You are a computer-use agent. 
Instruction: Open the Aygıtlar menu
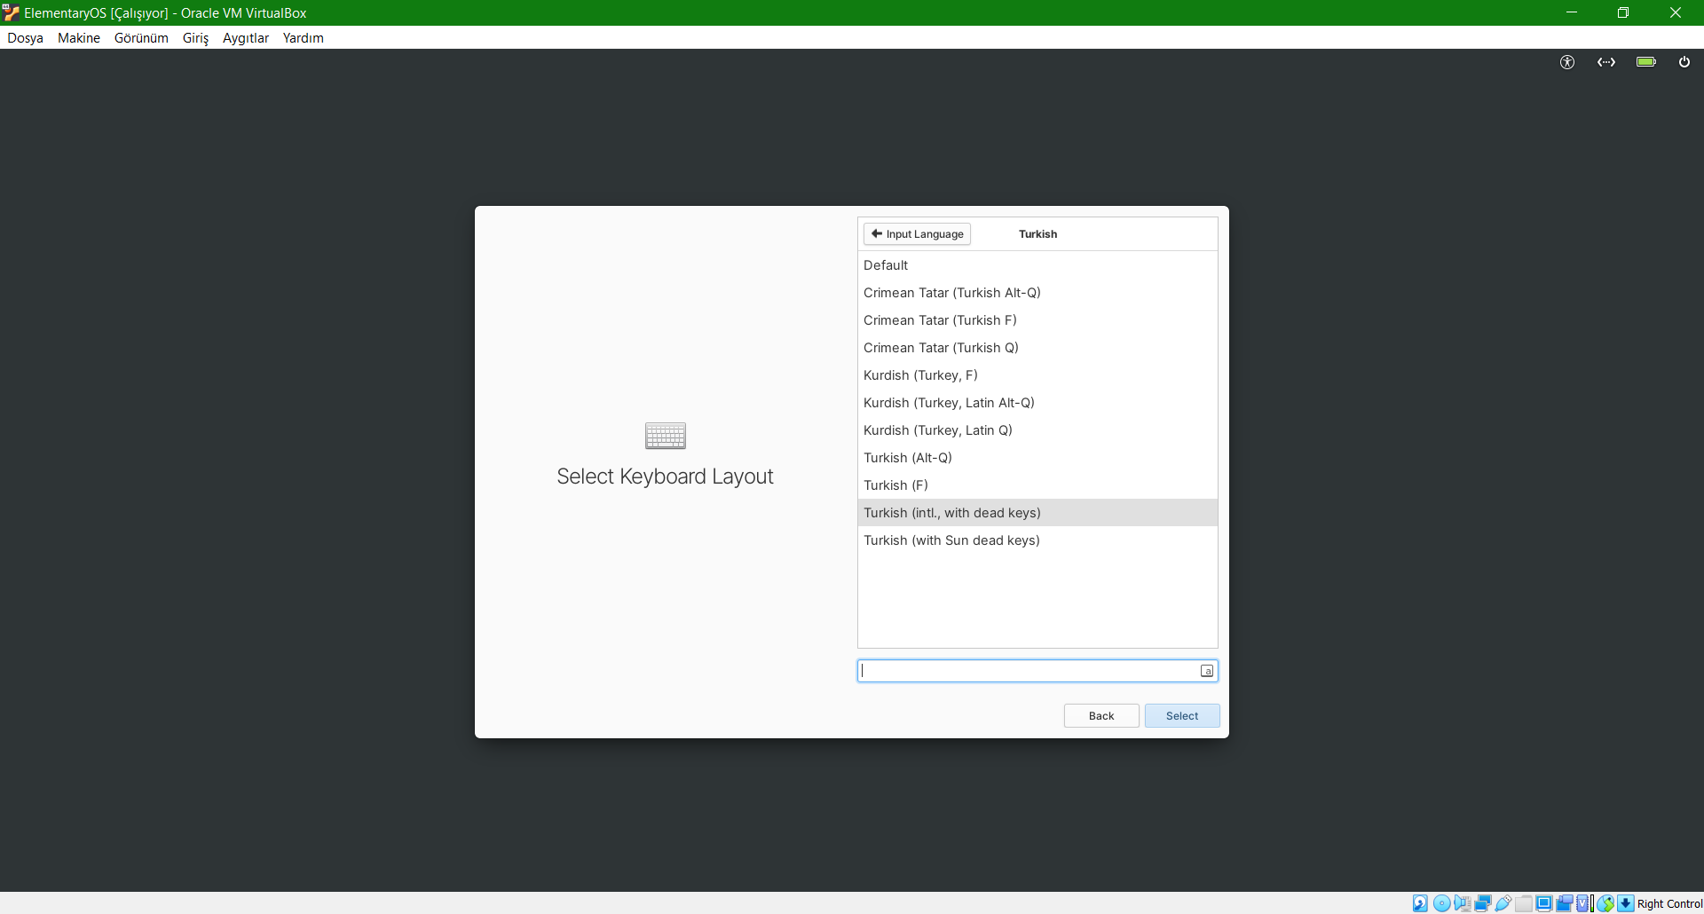(x=246, y=38)
